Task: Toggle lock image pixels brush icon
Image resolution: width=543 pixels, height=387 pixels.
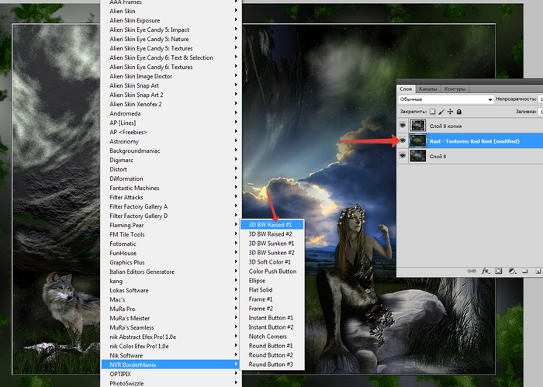Action: click(x=441, y=112)
